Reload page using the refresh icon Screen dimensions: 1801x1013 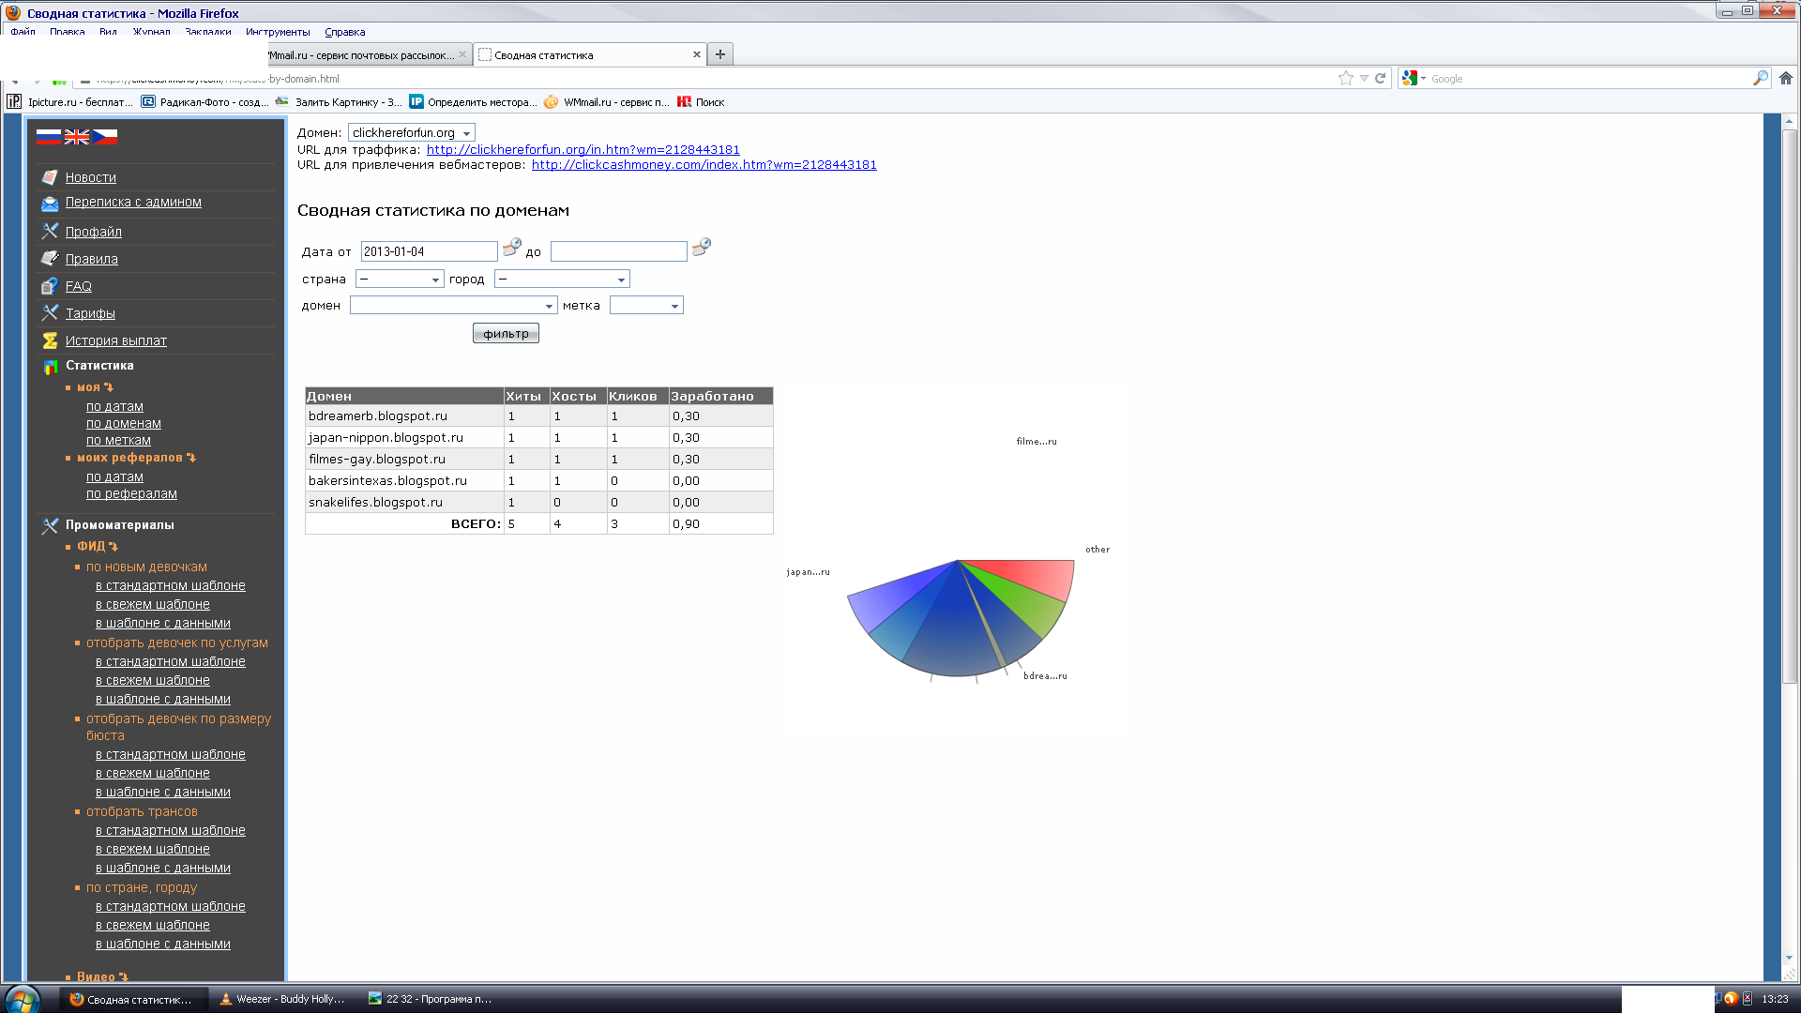[x=1380, y=79]
